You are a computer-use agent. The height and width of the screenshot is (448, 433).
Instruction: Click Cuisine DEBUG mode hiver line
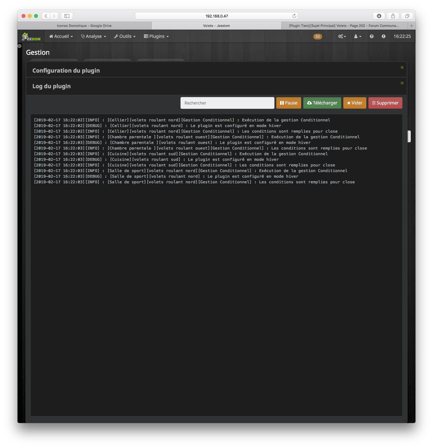pyautogui.click(x=156, y=160)
